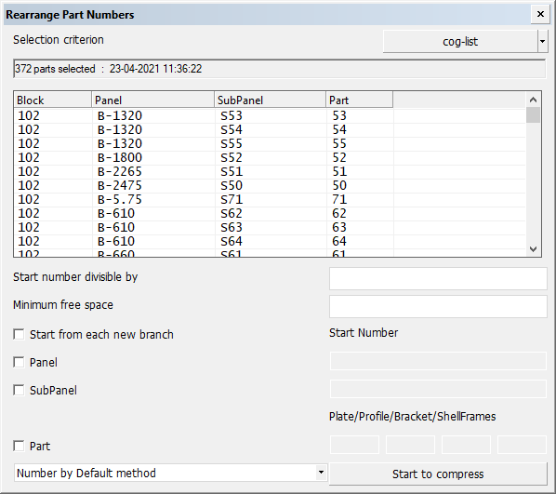Image resolution: width=556 pixels, height=494 pixels.
Task: Click the list scroll up arrow
Action: pyautogui.click(x=533, y=100)
